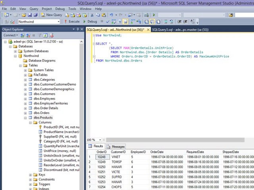254x190 pixels.
Task: Collapse dbo.Products table node
Action: pos(25,118)
